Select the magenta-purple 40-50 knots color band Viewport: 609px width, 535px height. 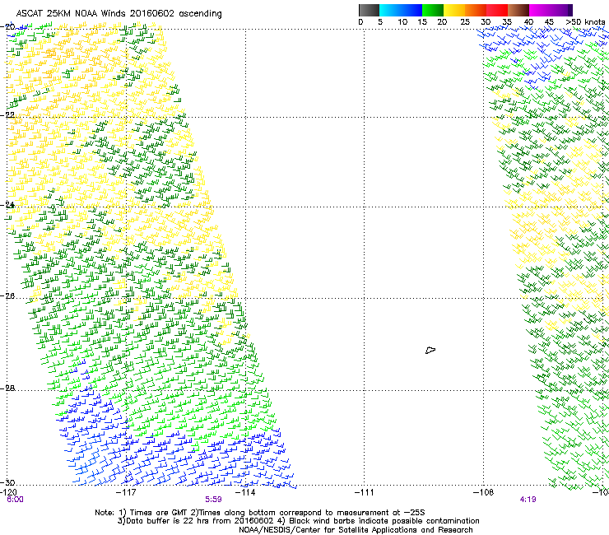[x=551, y=10]
